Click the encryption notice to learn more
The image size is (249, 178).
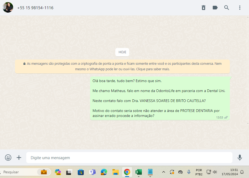(x=122, y=66)
